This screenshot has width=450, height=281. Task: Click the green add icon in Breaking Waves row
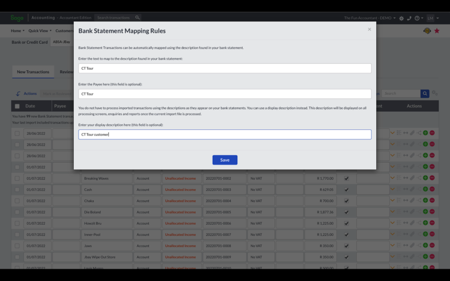[425, 178]
